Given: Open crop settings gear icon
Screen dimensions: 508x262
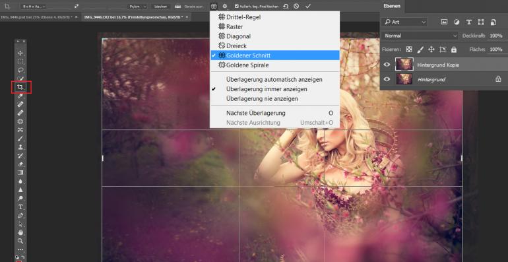Looking at the screenshot, I should [225, 6].
